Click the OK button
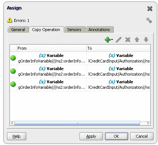Screen dimensions: 158x145 click(x=117, y=136)
